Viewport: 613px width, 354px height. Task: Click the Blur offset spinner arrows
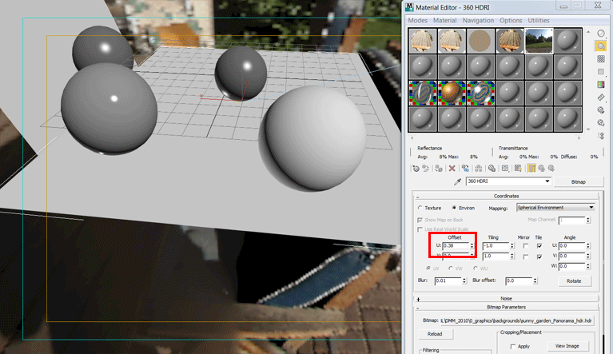point(535,281)
